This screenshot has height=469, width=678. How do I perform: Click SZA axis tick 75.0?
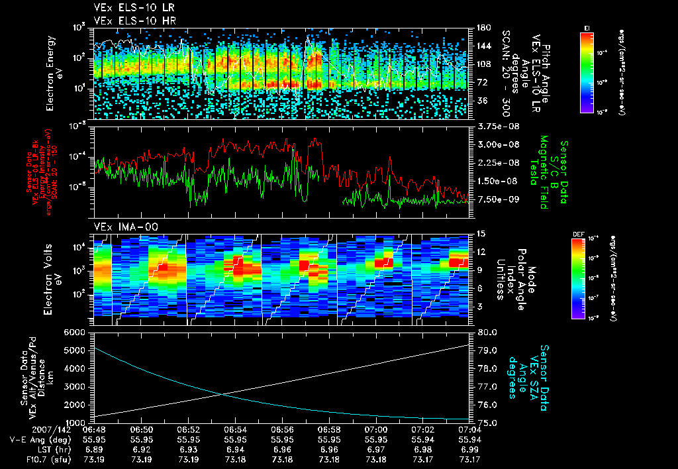(487, 423)
